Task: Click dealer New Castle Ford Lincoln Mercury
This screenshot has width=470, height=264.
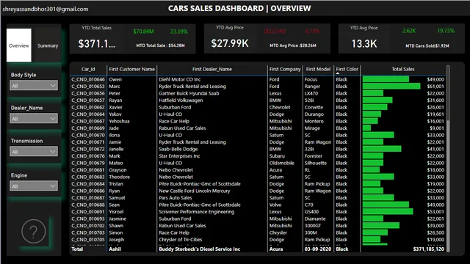Action: (x=195, y=191)
